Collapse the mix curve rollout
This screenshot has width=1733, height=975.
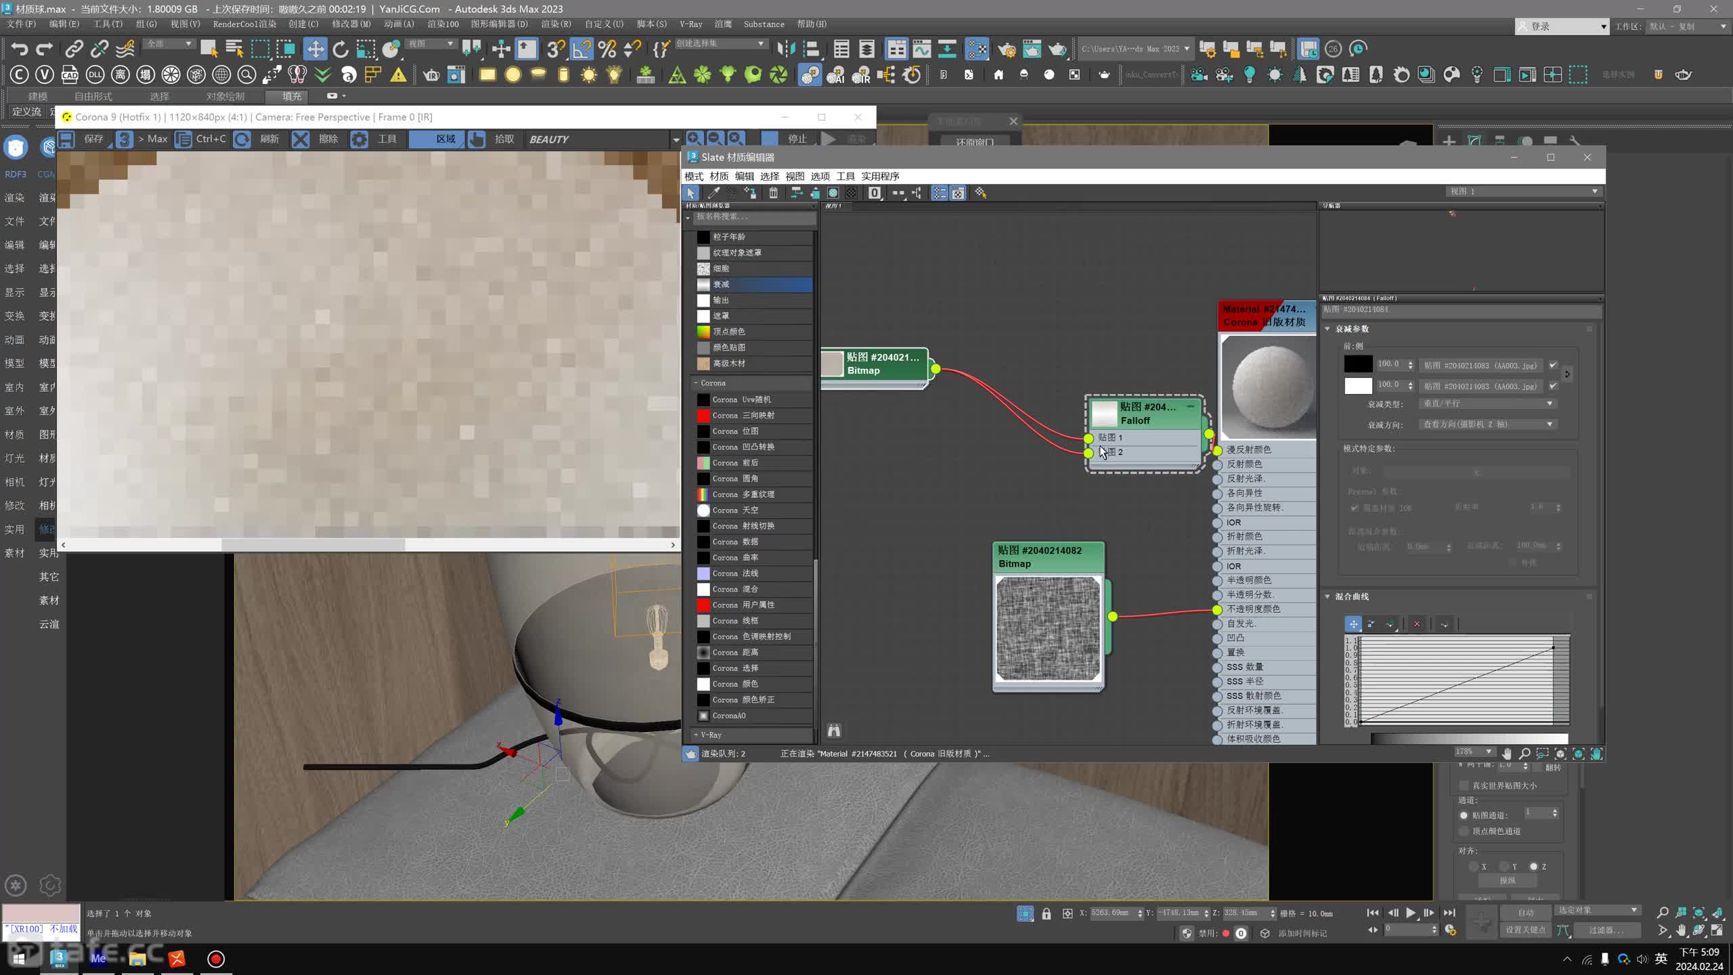click(x=1328, y=597)
